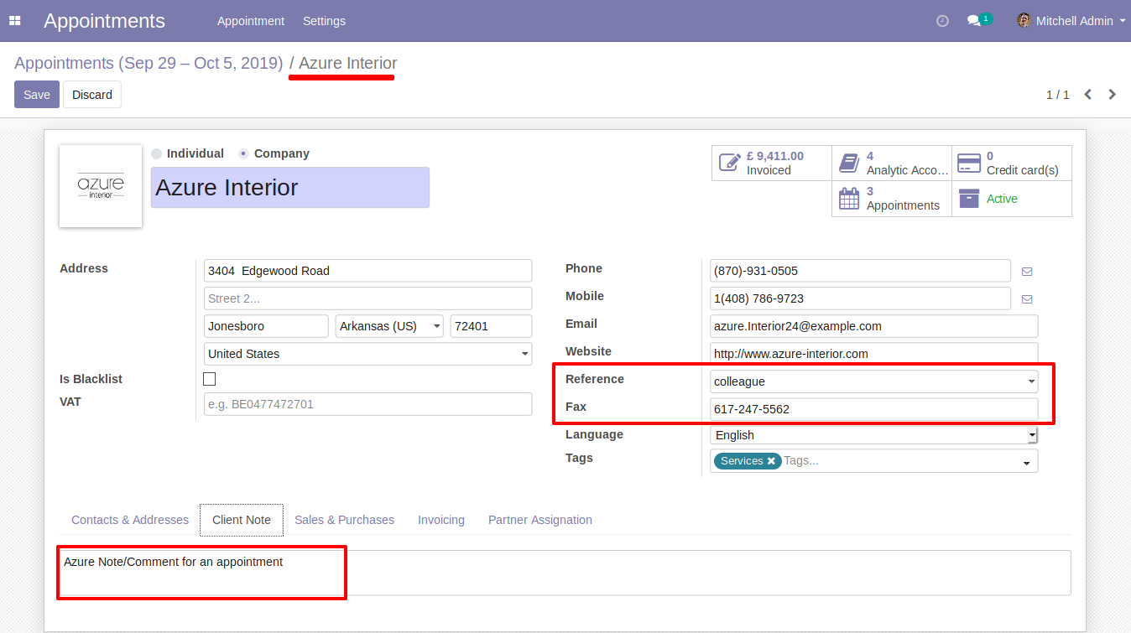This screenshot has height=633, width=1131.
Task: Open the 3 Appointments stat button
Action: pyautogui.click(x=892, y=199)
